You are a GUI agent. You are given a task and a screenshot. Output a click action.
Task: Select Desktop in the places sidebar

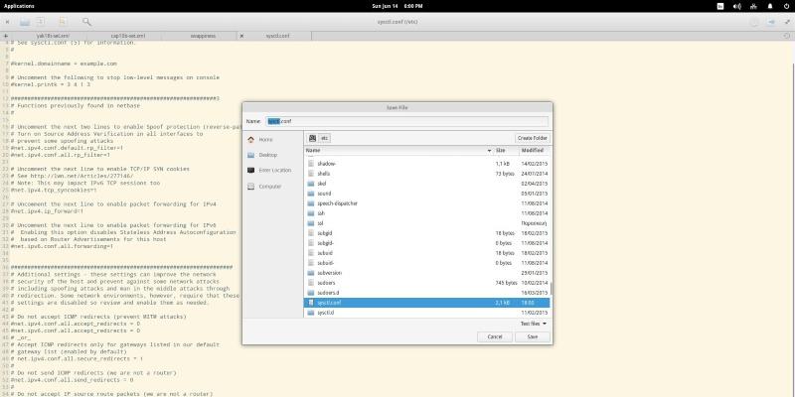(x=267, y=155)
